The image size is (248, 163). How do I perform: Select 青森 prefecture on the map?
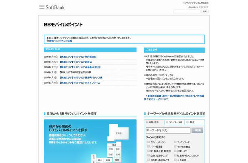(114, 145)
